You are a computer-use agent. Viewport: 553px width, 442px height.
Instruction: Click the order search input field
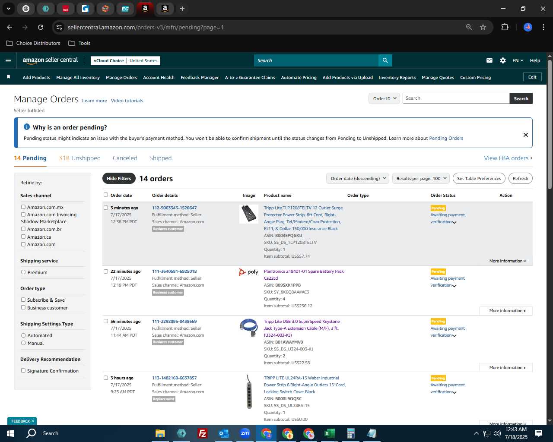click(456, 98)
